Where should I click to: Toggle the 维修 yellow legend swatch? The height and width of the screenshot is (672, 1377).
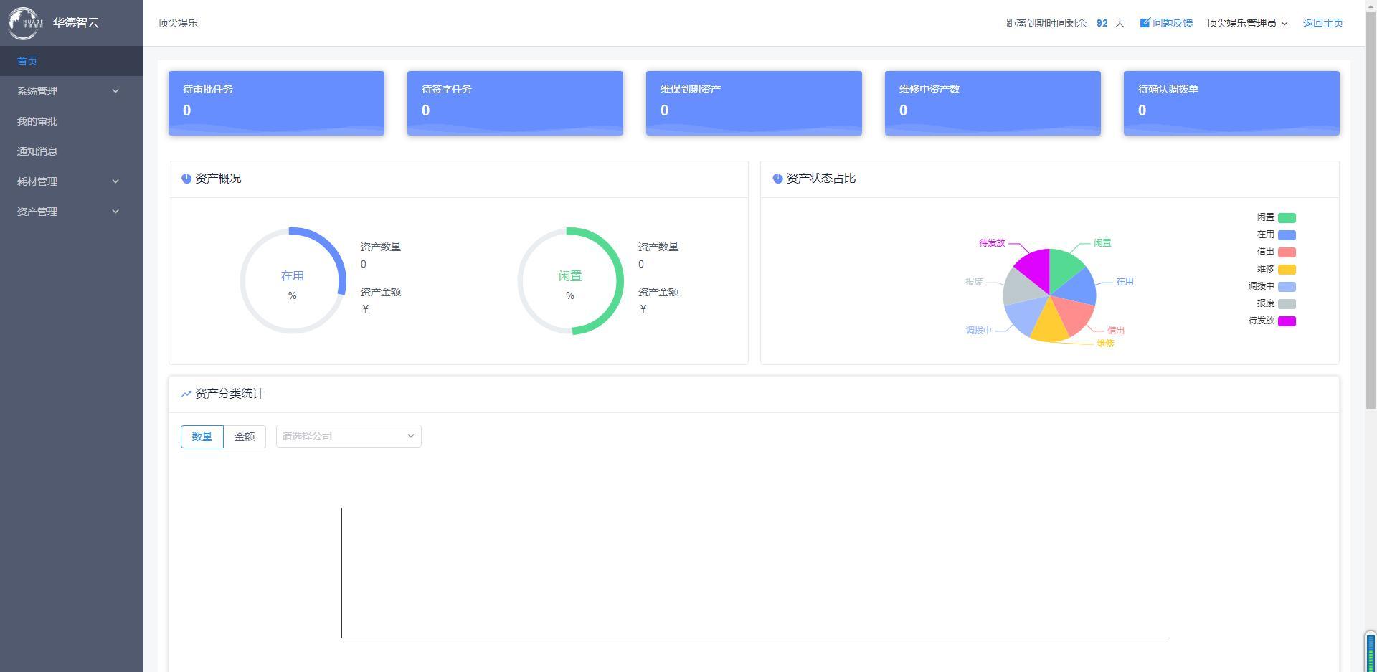(1287, 269)
